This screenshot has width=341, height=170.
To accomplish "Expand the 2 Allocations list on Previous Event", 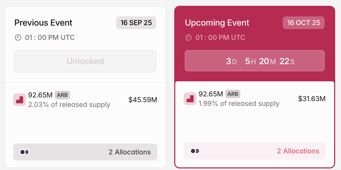I will [129, 152].
